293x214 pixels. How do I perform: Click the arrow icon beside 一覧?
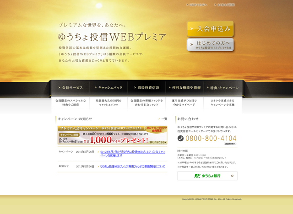(x=159, y=119)
